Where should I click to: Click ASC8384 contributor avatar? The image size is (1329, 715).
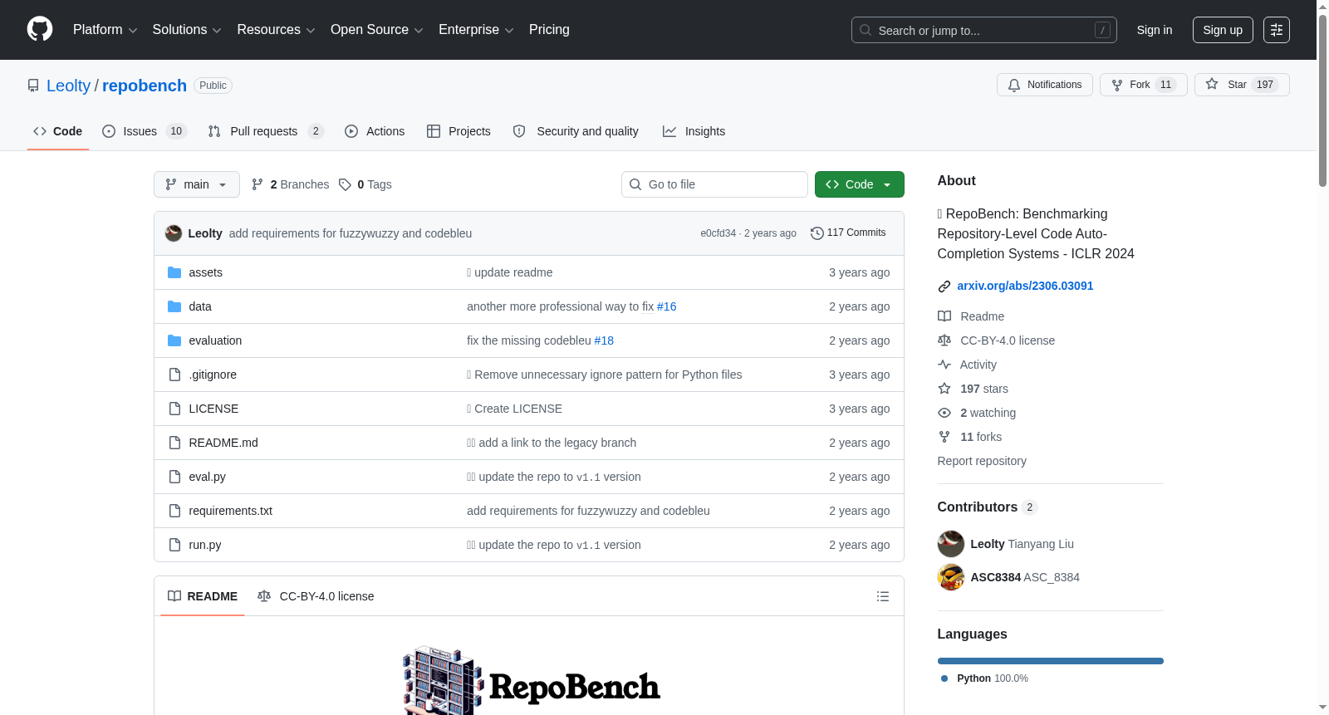coord(951,577)
